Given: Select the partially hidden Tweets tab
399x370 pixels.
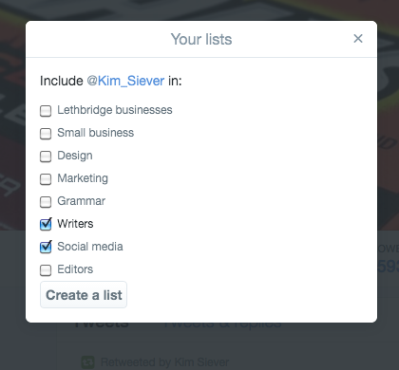Looking at the screenshot, I should click(102, 324).
